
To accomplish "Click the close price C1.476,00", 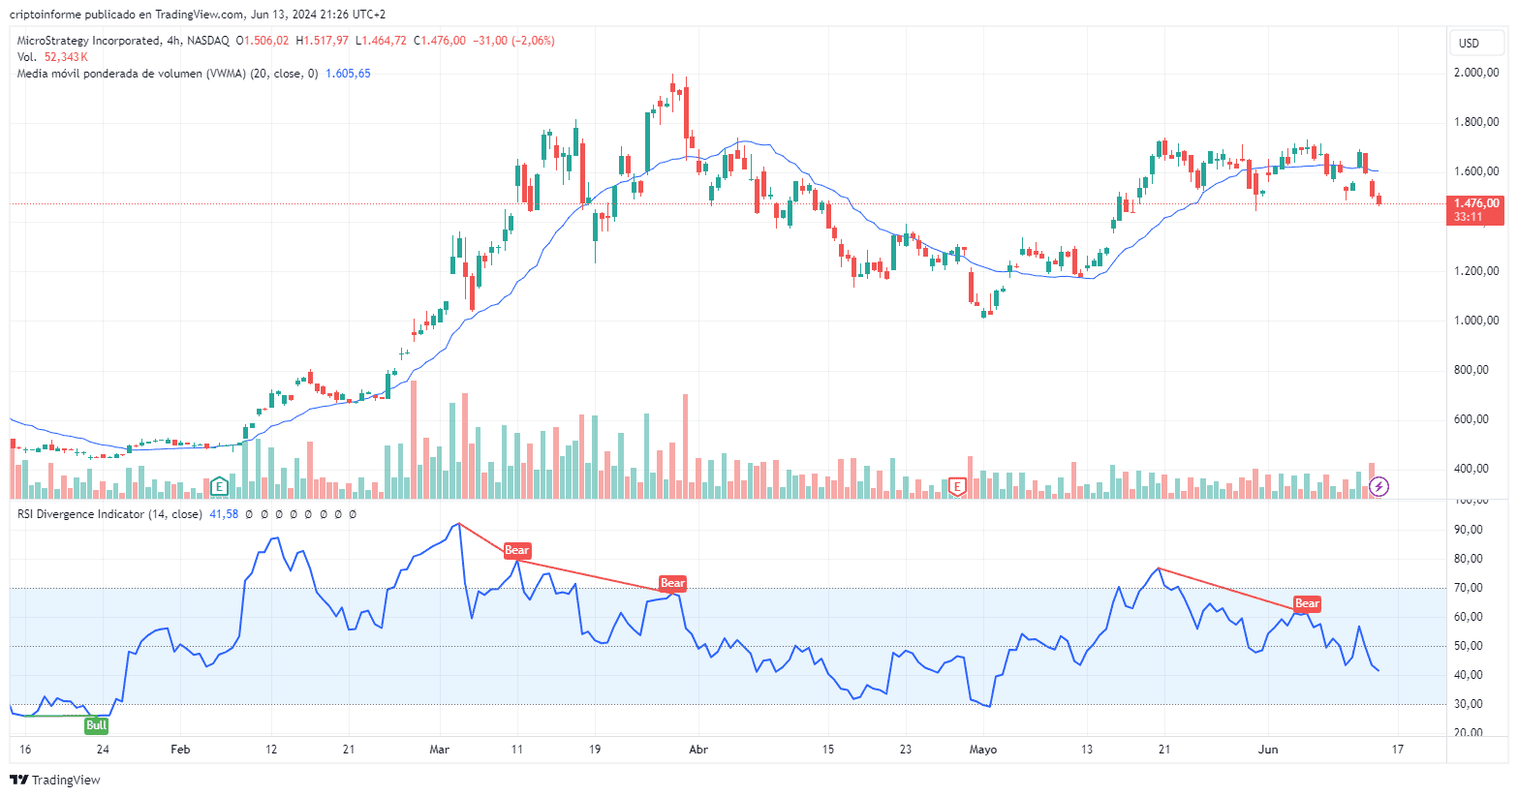I will (x=440, y=41).
